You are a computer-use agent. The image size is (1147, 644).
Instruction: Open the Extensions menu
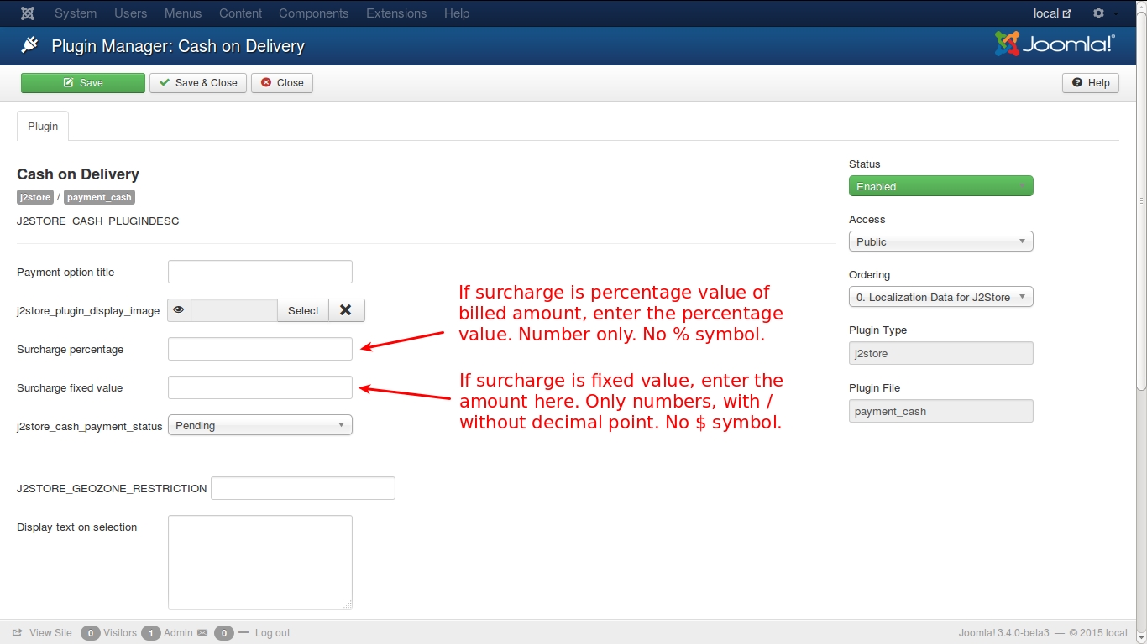click(396, 13)
